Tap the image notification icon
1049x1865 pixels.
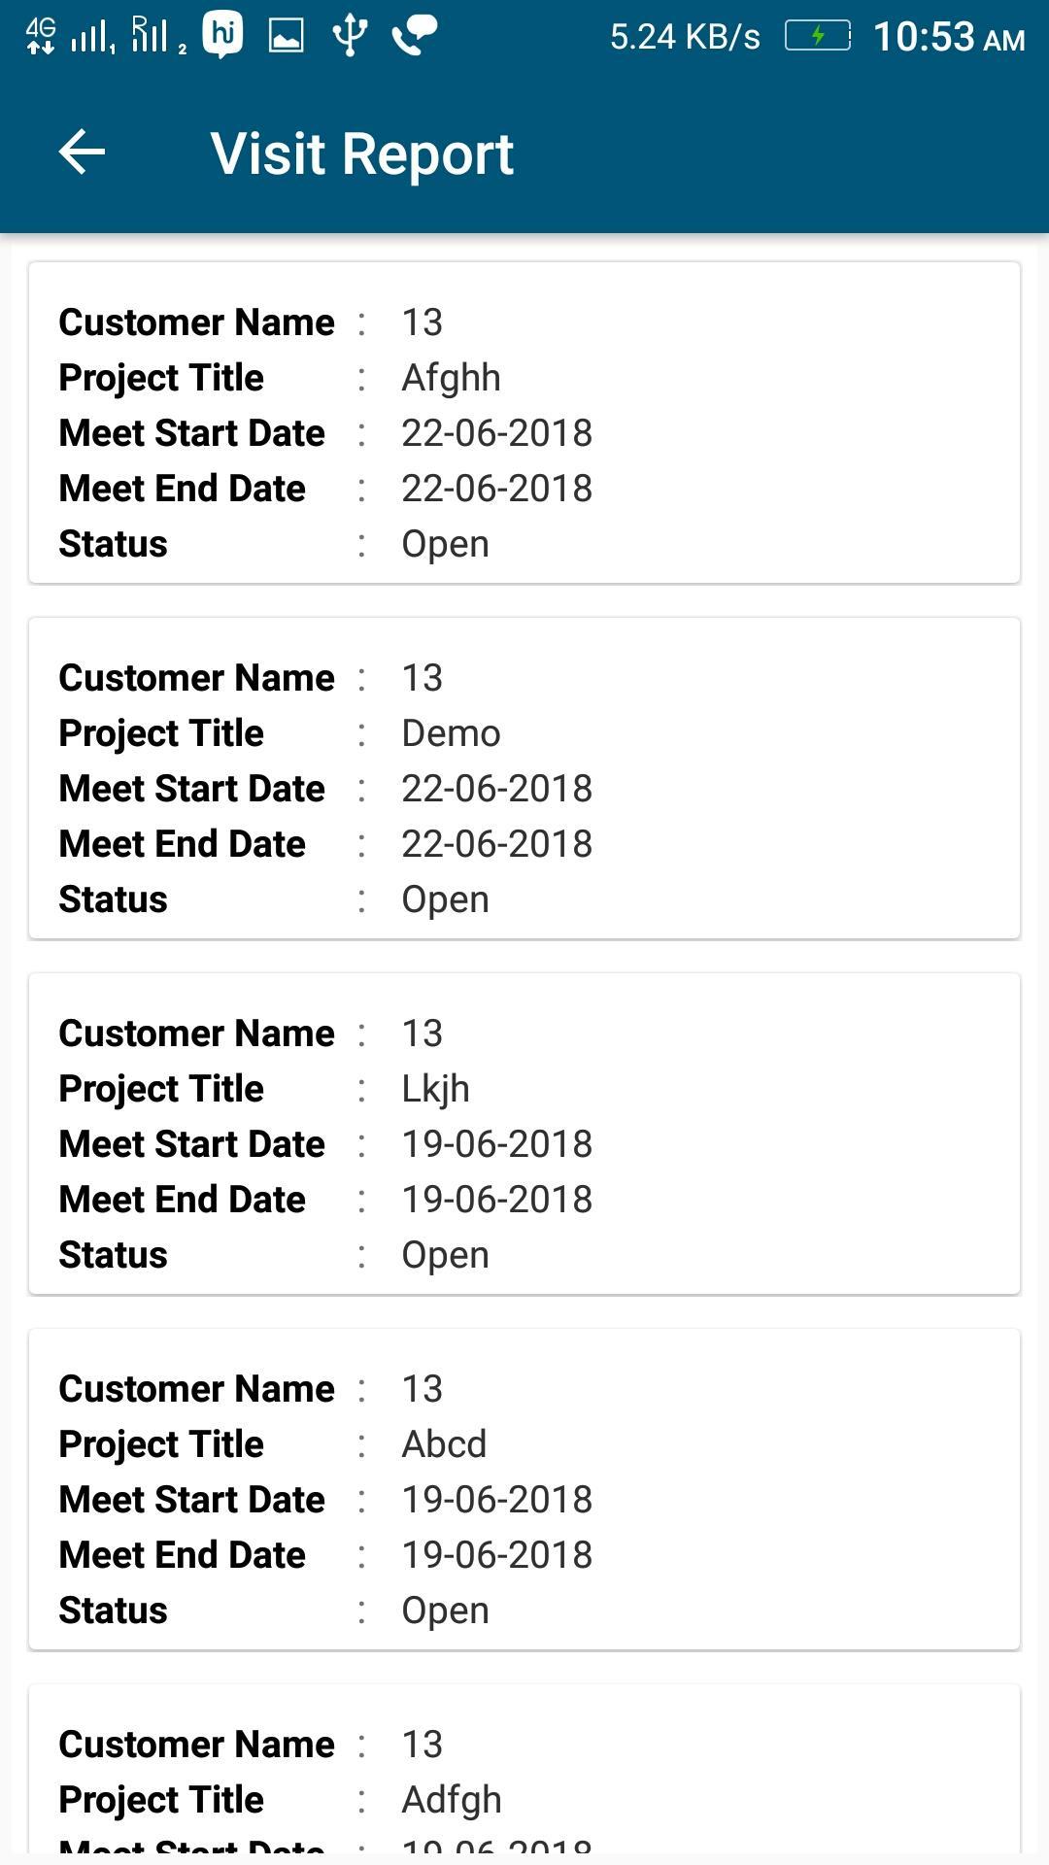pyautogui.click(x=286, y=37)
